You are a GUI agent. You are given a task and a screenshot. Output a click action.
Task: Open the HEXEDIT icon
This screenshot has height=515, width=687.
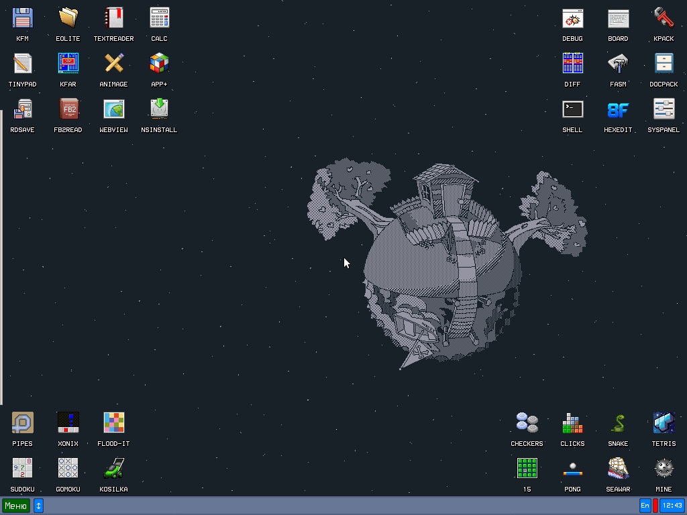tap(618, 109)
